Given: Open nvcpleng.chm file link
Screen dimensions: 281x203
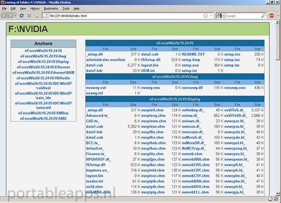Looking at the screenshot, I should click(154, 116).
